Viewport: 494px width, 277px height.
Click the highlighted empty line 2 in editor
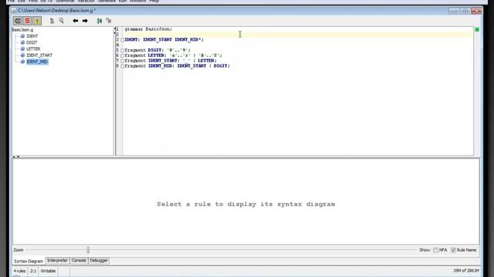pos(298,34)
